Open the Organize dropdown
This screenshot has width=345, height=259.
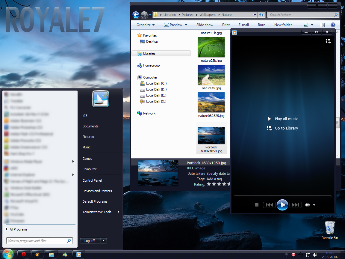[145, 25]
